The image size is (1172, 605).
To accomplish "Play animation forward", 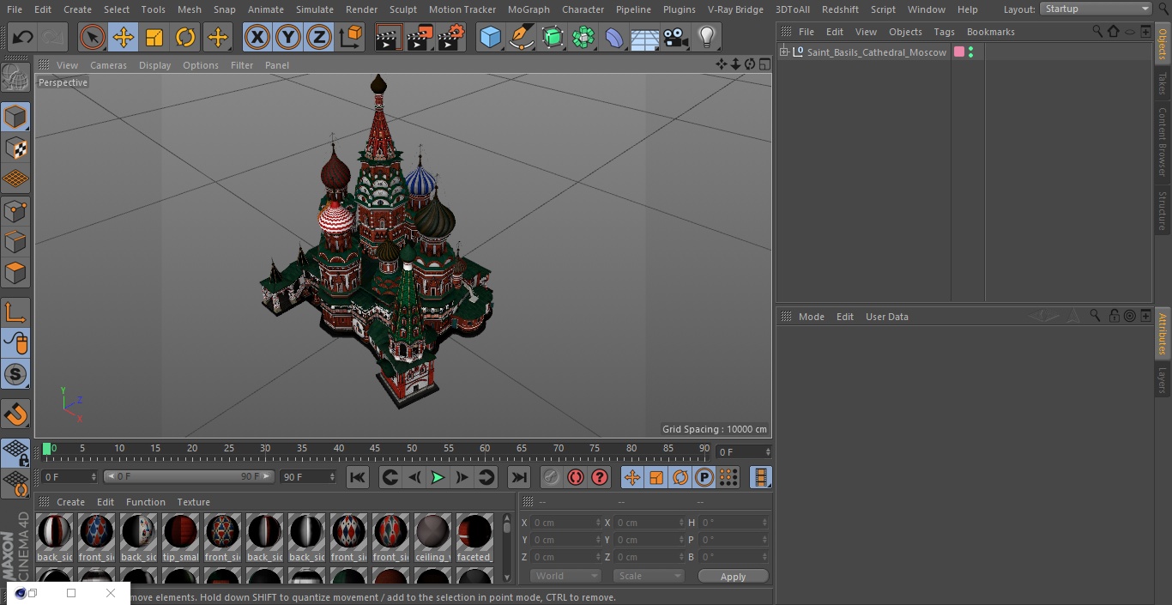I will click(438, 477).
